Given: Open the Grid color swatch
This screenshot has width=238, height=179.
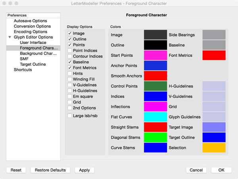Looking at the screenshot, I should pos(214,107).
